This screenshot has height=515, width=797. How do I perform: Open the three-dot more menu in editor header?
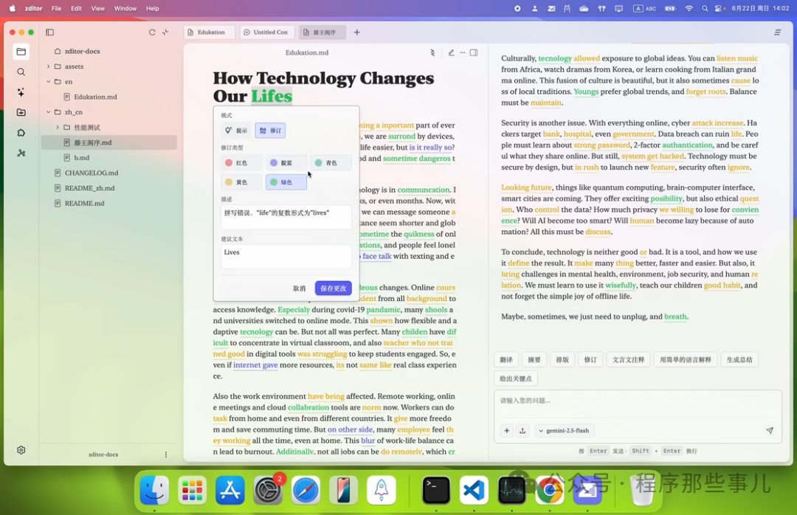pyautogui.click(x=463, y=52)
